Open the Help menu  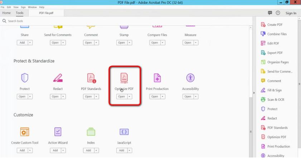coord(42,7)
